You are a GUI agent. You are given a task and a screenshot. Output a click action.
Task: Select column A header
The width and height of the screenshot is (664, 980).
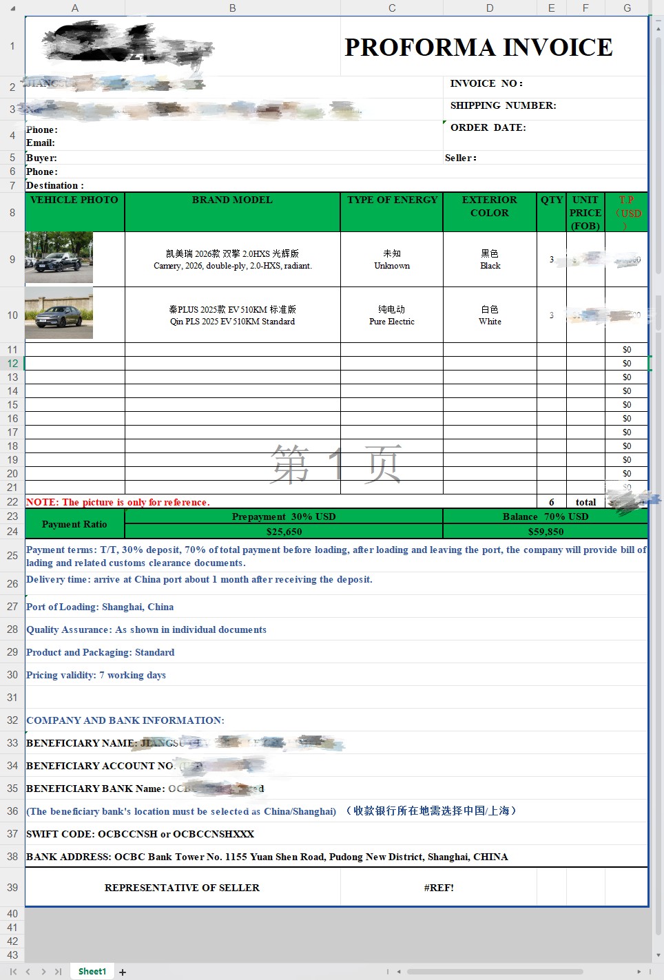point(74,8)
